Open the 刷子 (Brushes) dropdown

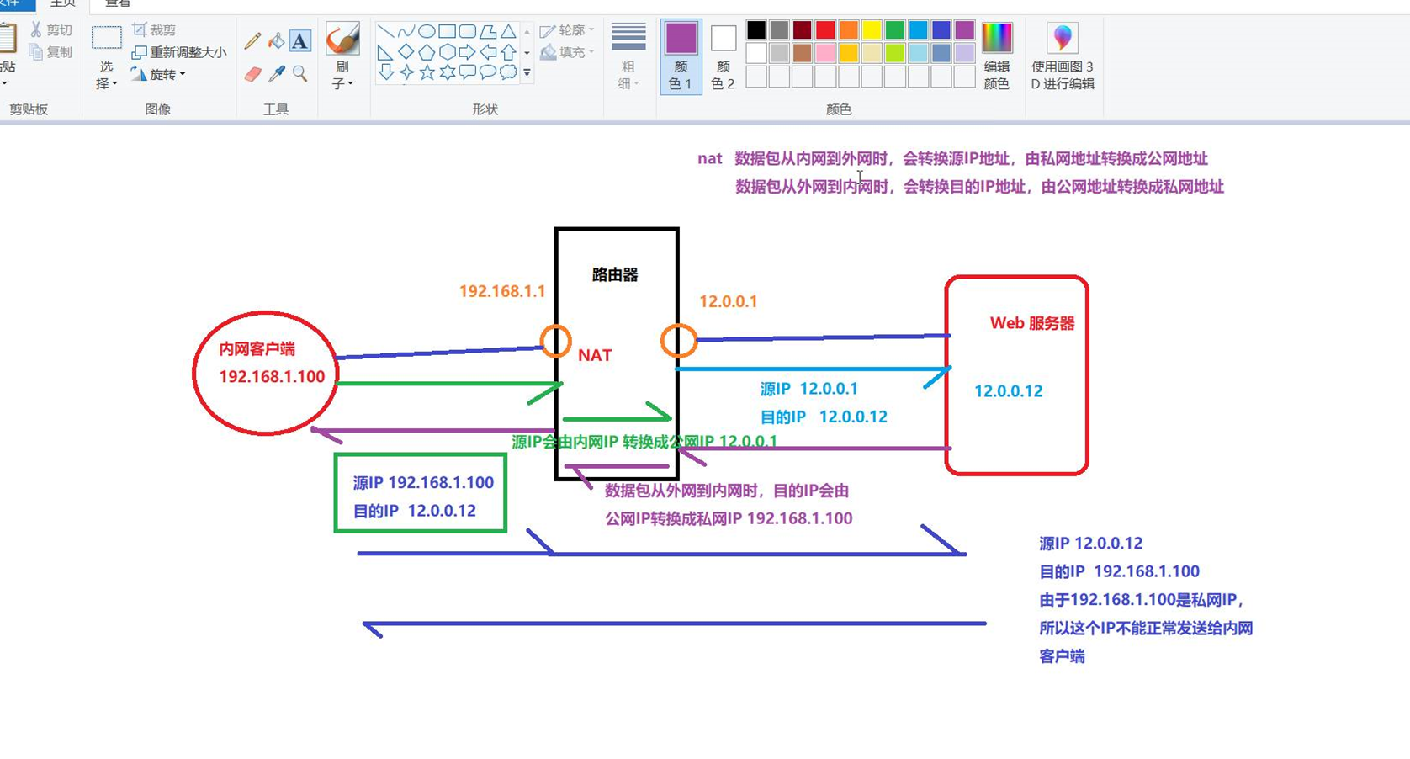click(342, 76)
